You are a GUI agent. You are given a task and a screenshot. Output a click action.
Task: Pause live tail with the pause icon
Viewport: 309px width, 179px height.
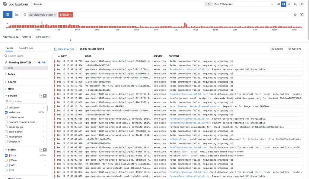coord(283,4)
